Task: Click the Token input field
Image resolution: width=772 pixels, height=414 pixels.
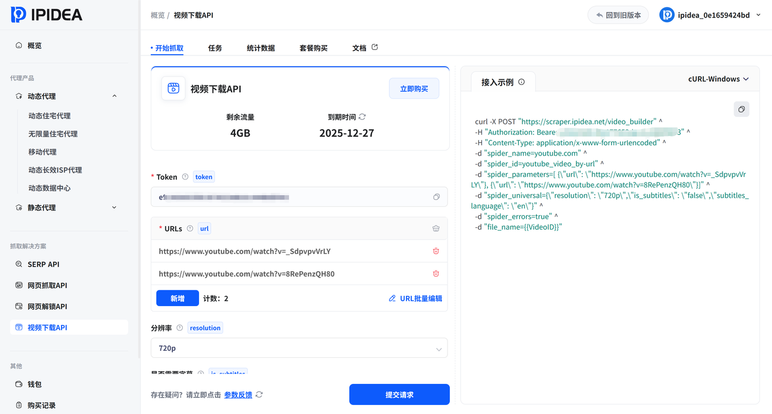Action: [x=299, y=197]
